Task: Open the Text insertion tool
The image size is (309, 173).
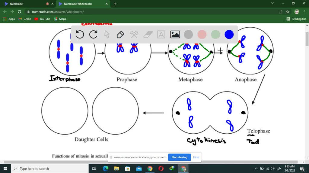Action: (161, 35)
